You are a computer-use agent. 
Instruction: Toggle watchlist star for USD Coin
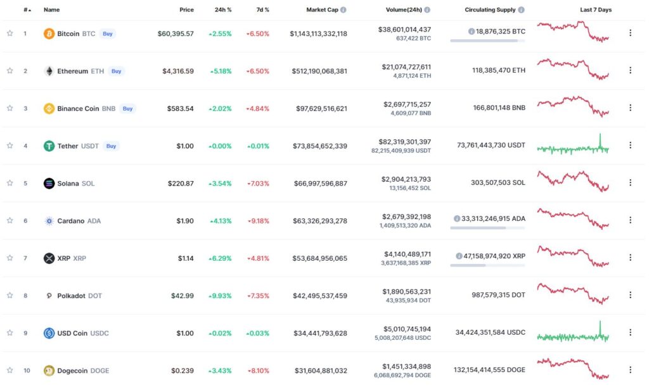10,333
